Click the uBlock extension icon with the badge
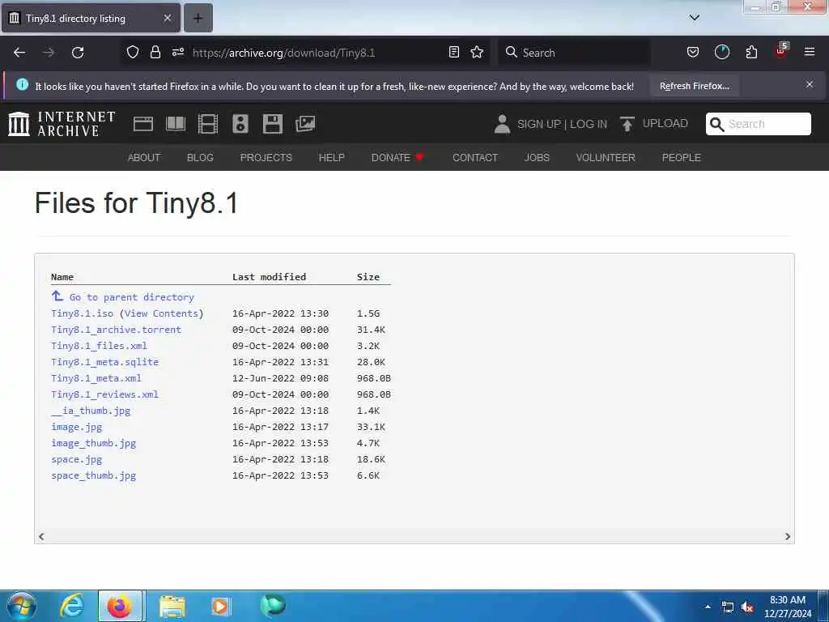 [781, 51]
